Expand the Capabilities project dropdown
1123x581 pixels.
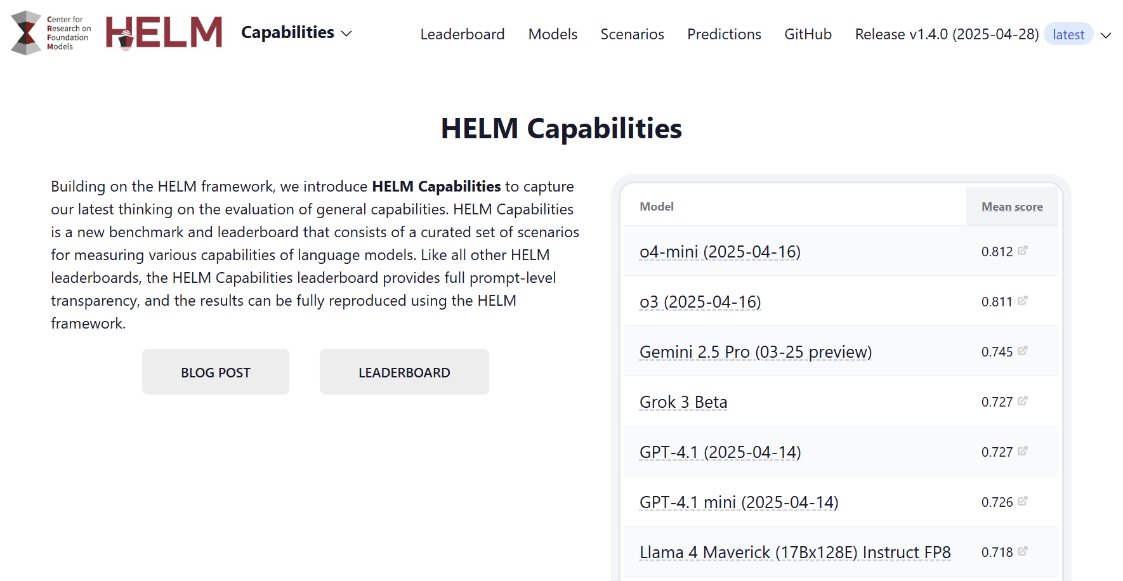coord(296,33)
